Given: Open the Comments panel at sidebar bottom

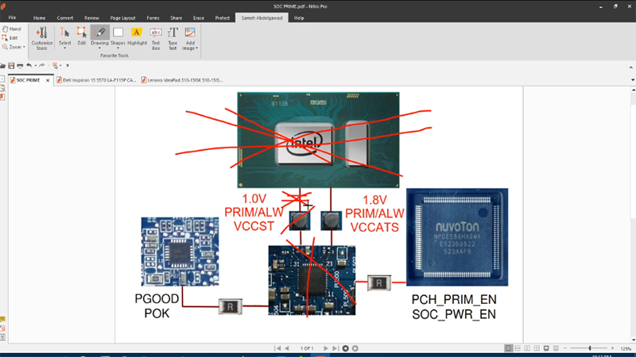Looking at the screenshot, I should (x=2, y=320).
